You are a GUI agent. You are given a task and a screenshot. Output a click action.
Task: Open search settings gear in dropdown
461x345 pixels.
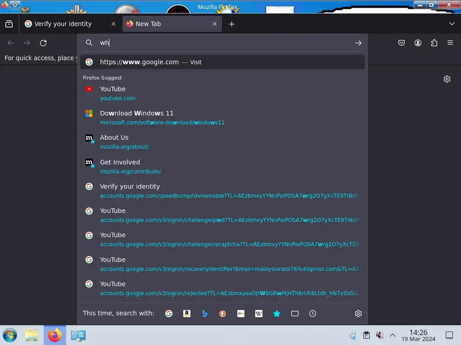(x=358, y=314)
